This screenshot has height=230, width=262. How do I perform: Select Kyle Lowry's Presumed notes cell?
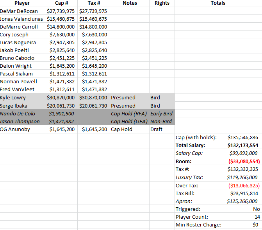click(130, 98)
